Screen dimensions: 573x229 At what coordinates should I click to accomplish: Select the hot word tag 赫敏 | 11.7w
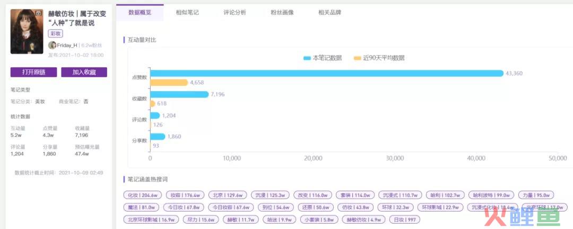pos(240,219)
